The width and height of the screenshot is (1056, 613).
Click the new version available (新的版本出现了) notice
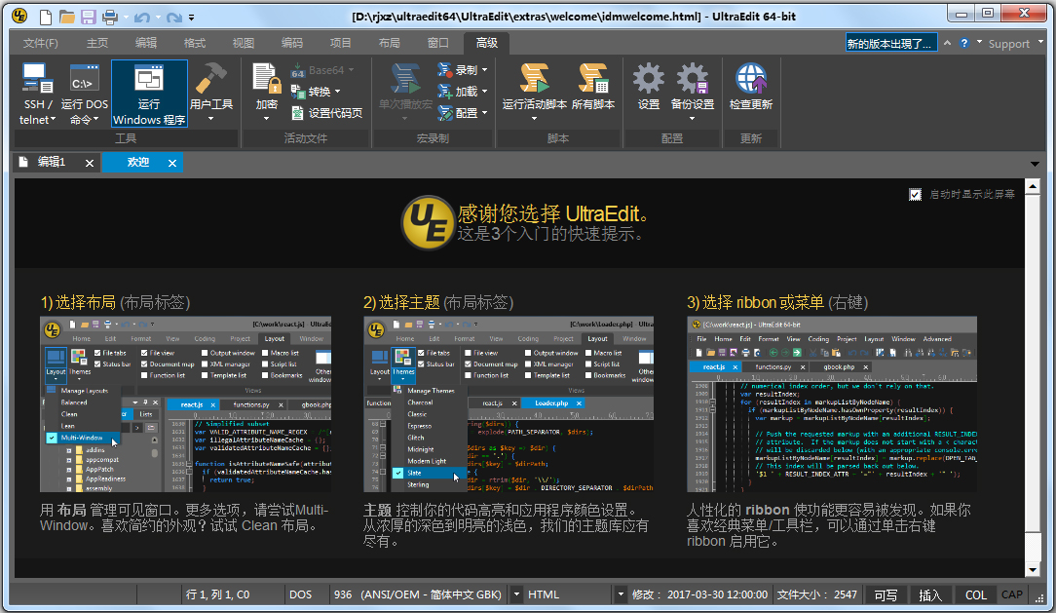pyautogui.click(x=890, y=44)
